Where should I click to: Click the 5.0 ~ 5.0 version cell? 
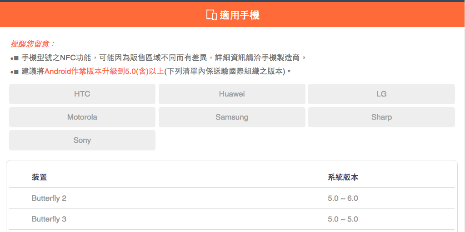click(343, 219)
